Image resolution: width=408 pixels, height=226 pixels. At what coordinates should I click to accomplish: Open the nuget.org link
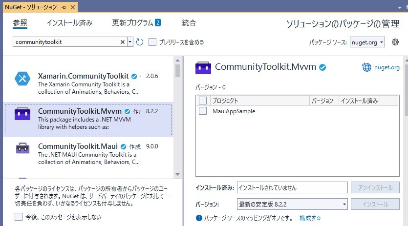point(387,67)
